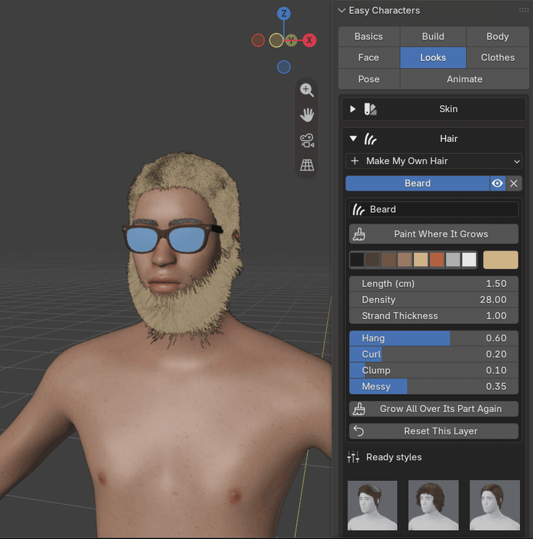Pick the blonde hair swatch
Viewport: 533px width, 539px height.
tap(421, 260)
